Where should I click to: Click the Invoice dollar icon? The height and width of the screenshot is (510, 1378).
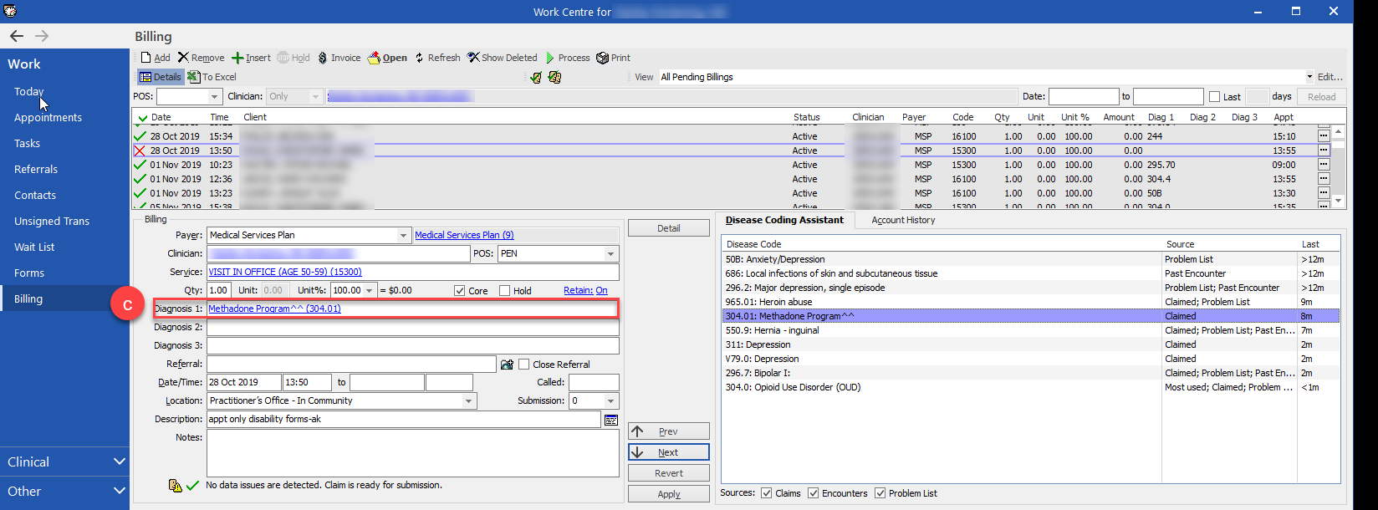click(x=323, y=58)
